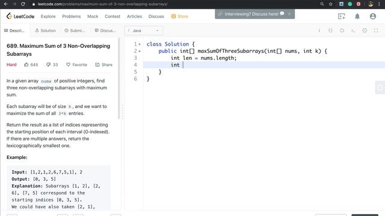
Task: Click the browser back arrow
Action: click(x=5, y=4)
